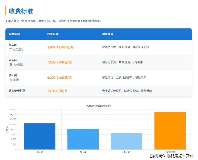The width and height of the screenshot is (198, 160).
Task: Click the chart title 各房型月费标准对比
Action: (x=98, y=106)
